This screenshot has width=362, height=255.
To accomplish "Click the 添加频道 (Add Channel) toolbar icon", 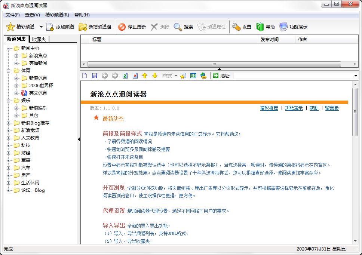I will click(x=50, y=27).
